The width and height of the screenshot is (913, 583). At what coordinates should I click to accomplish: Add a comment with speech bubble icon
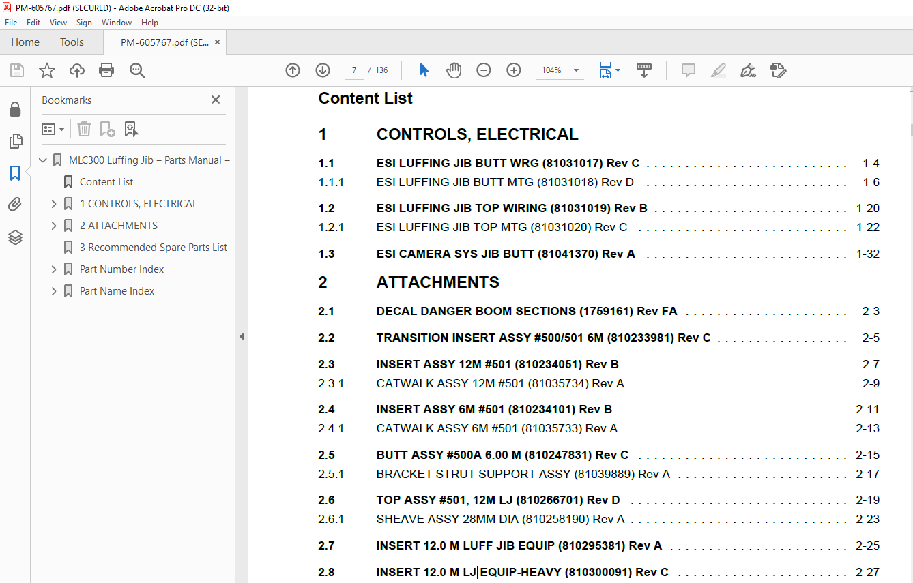(x=689, y=70)
